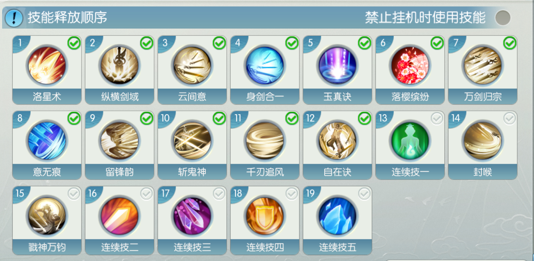Select the 连续技三 purple crystal icon
Screen dimensions: 534x261
192,216
